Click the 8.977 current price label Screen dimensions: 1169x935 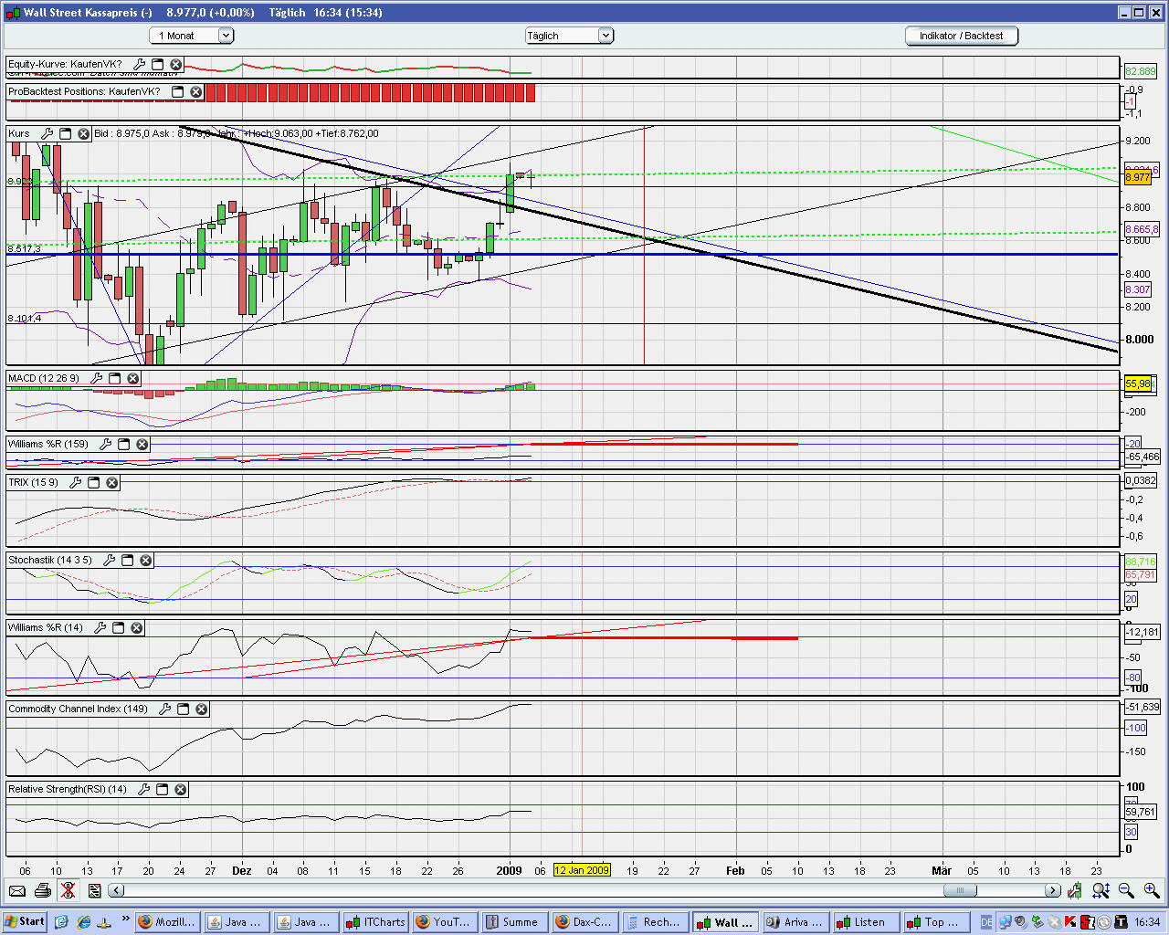[x=1138, y=177]
